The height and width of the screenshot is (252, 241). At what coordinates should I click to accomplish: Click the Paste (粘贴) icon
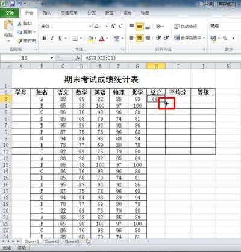tap(8, 25)
